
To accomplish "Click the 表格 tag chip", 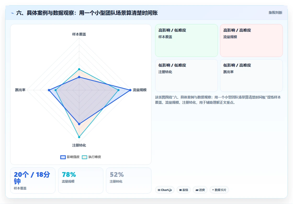I will (184, 190).
